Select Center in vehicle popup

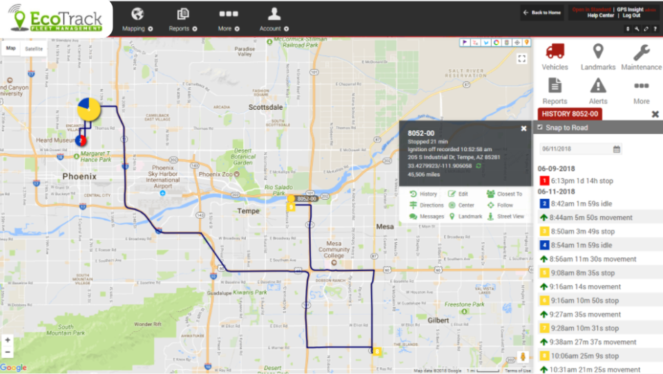(x=461, y=206)
